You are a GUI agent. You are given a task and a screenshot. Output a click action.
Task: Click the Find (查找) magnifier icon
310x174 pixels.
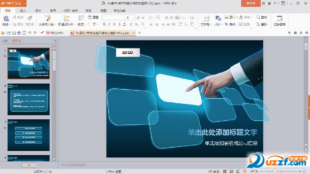pyautogui.click(x=258, y=17)
